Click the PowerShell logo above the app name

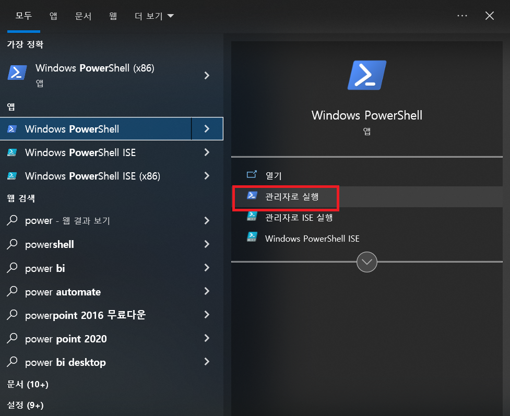point(366,75)
